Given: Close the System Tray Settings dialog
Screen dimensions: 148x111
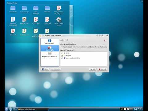Looking at the screenshot, I should point(107,35).
